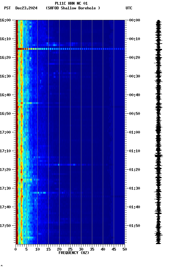Click the 16:40 PST time label
The height and width of the screenshot is (269, 172).
tap(5, 95)
